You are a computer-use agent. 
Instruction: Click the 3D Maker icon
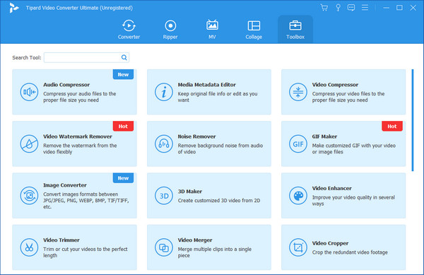(164, 196)
